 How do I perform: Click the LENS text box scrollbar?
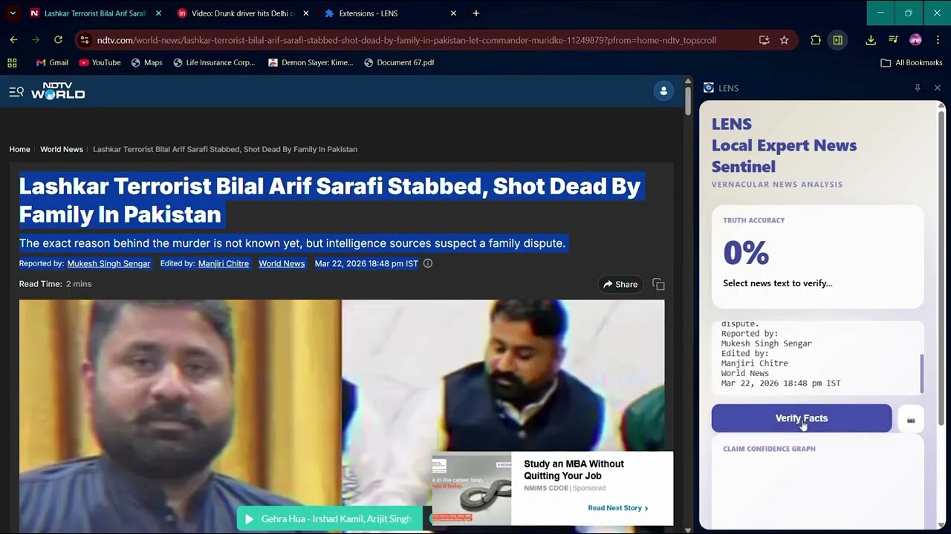[921, 373]
